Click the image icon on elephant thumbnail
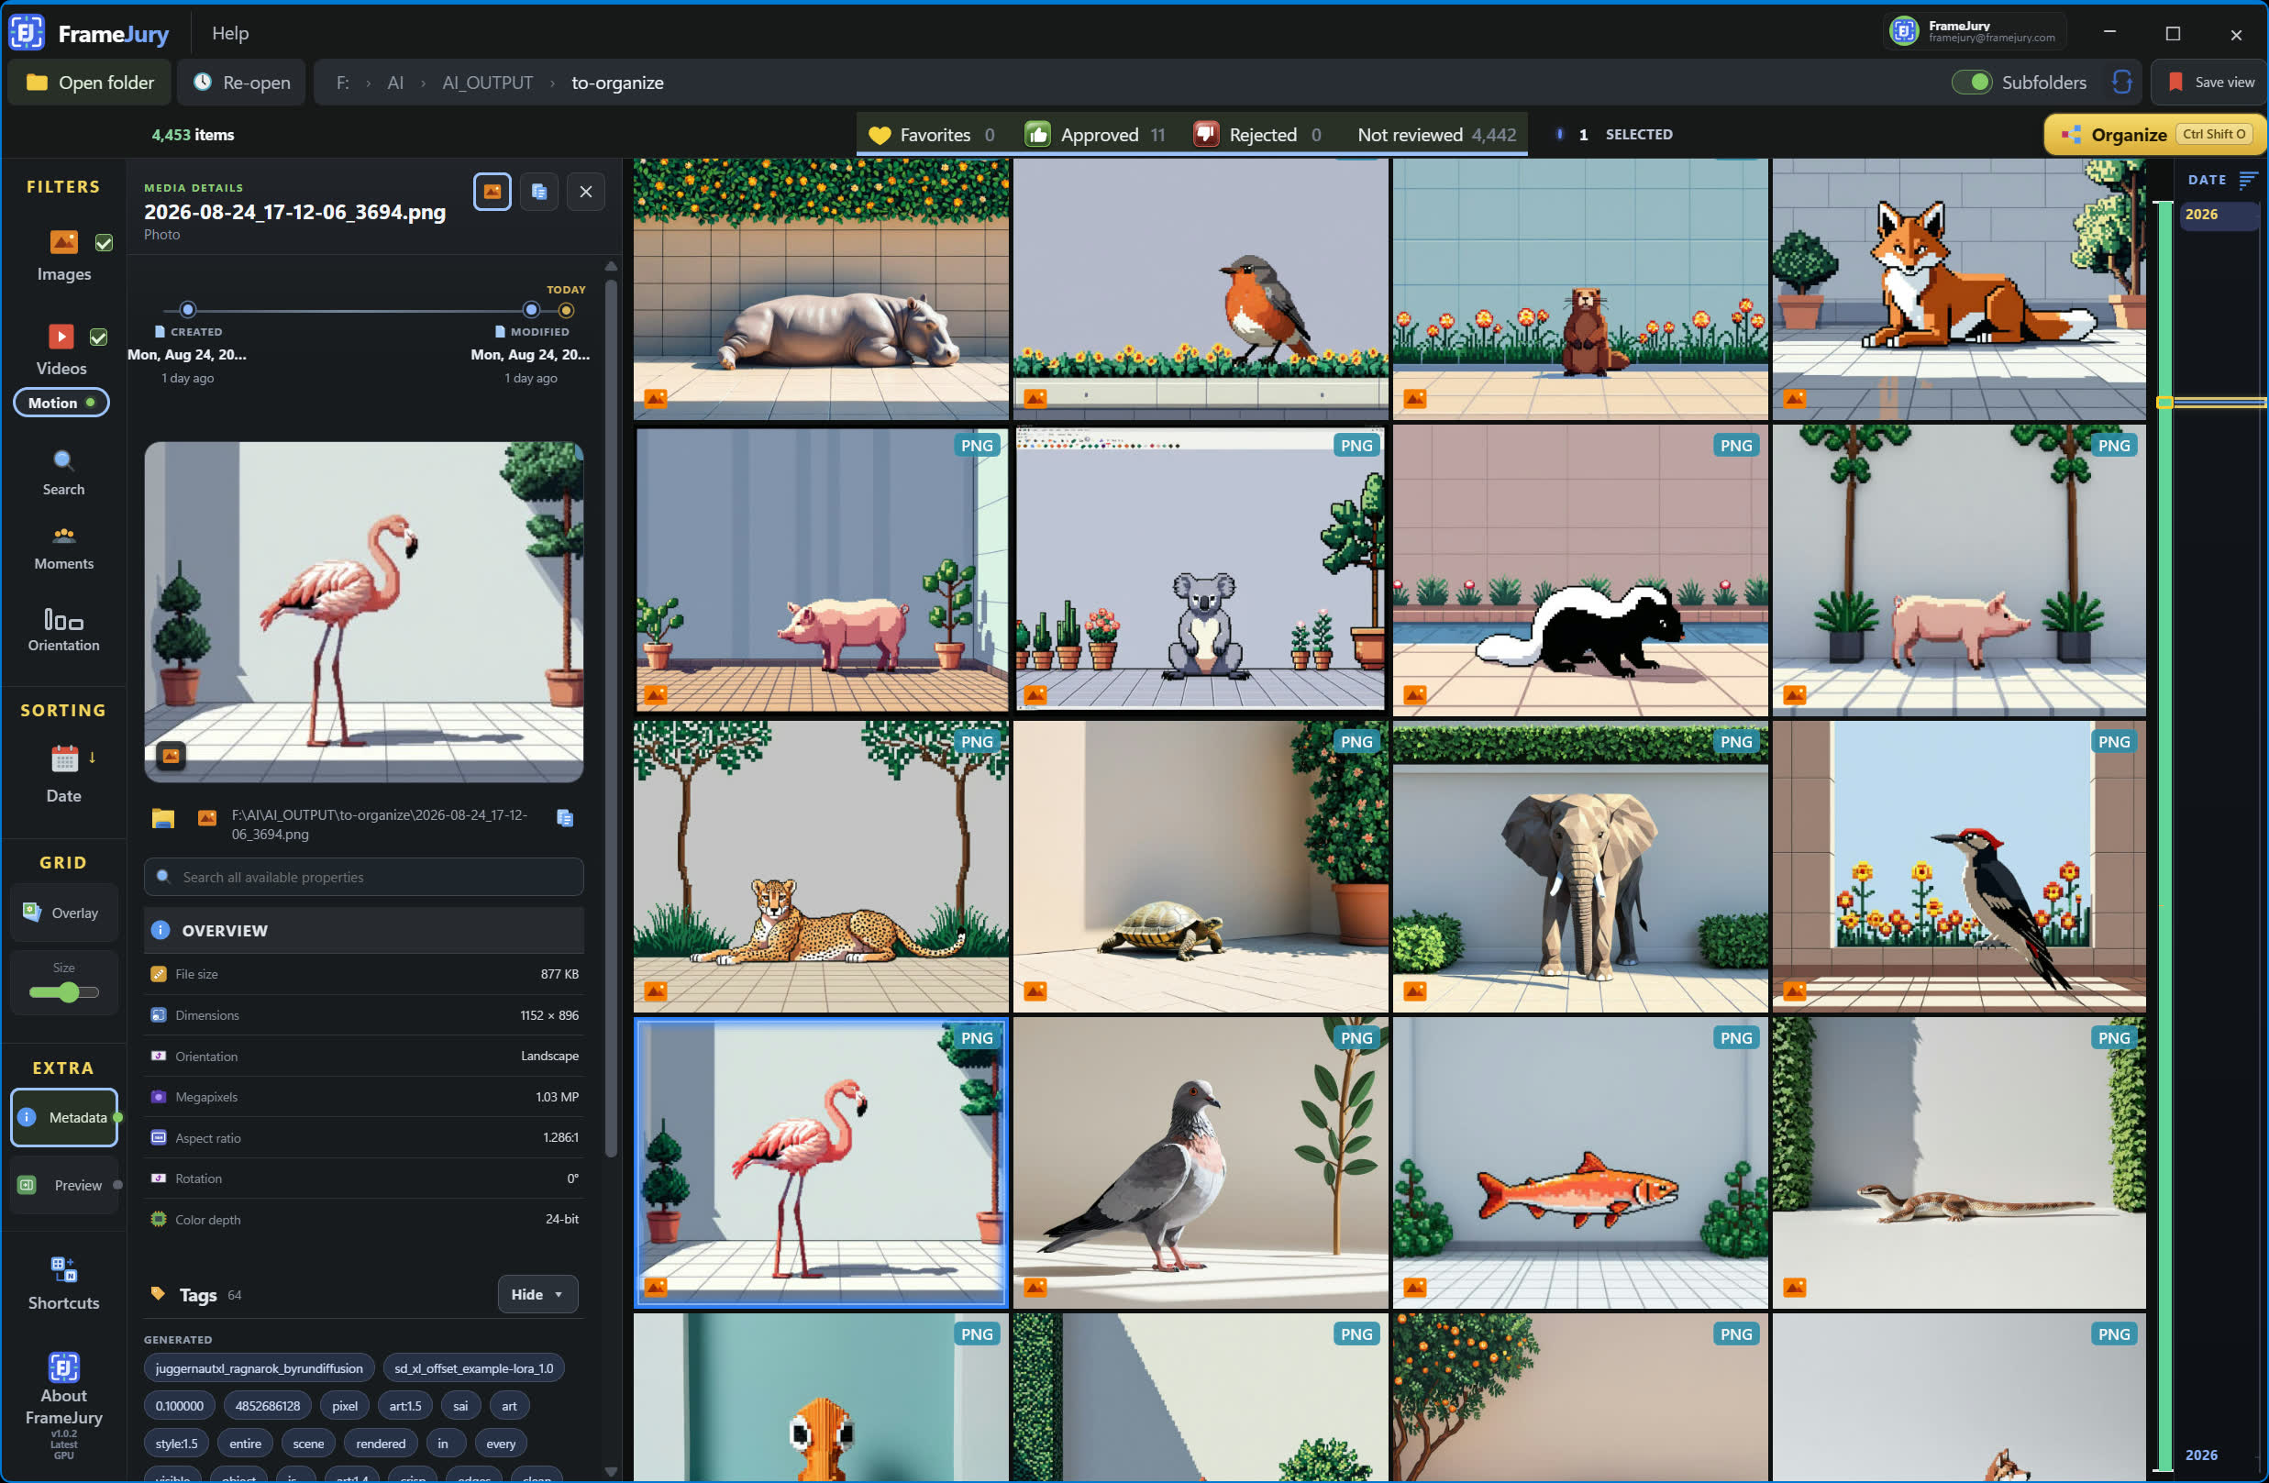Viewport: 2269px width, 1483px height. pos(1415,991)
